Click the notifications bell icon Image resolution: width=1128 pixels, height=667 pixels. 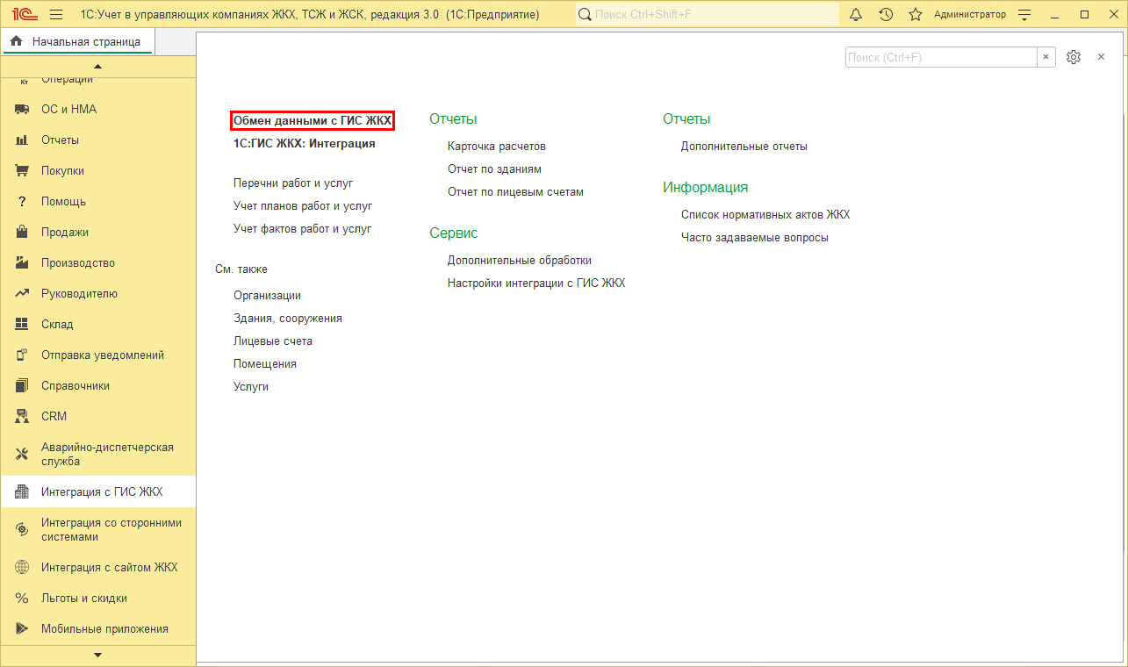coord(856,15)
